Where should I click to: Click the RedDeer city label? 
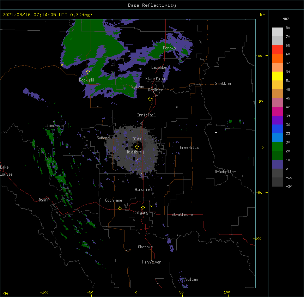tap(155, 90)
